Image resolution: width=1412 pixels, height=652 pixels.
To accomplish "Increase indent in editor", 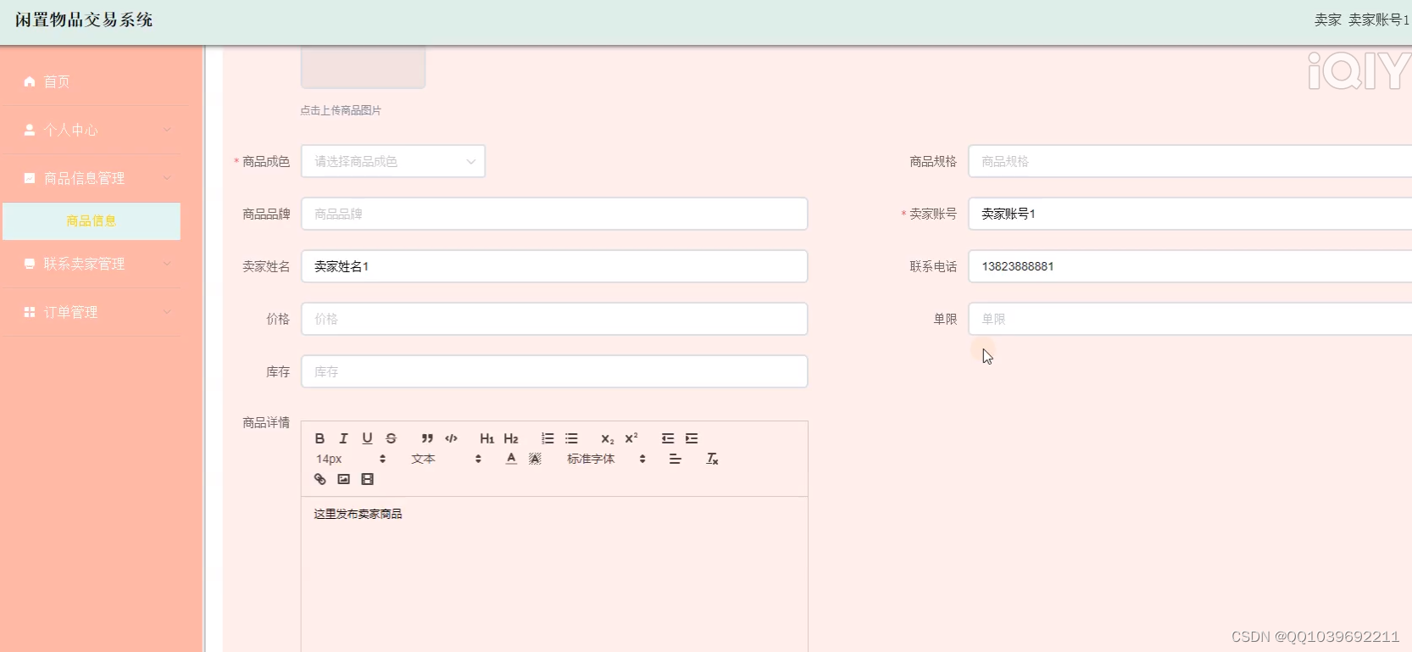I will 692,438.
